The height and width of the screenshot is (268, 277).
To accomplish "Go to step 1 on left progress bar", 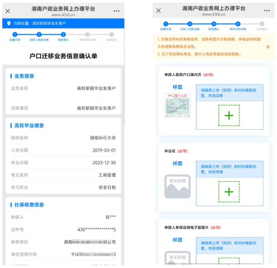I will [x=15, y=34].
